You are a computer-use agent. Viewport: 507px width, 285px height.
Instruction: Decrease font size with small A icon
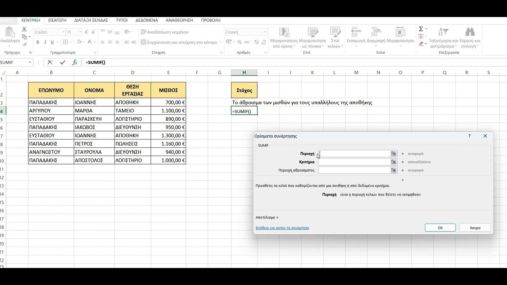point(93,32)
